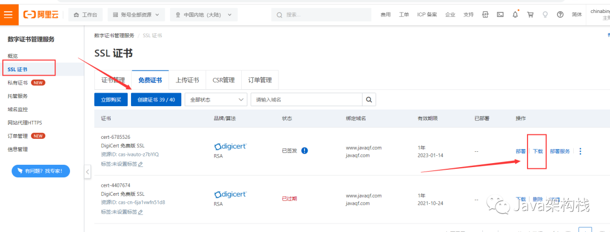The height and width of the screenshot is (232, 610).
Task: Click the digicert logo in first row
Action: 230,147
